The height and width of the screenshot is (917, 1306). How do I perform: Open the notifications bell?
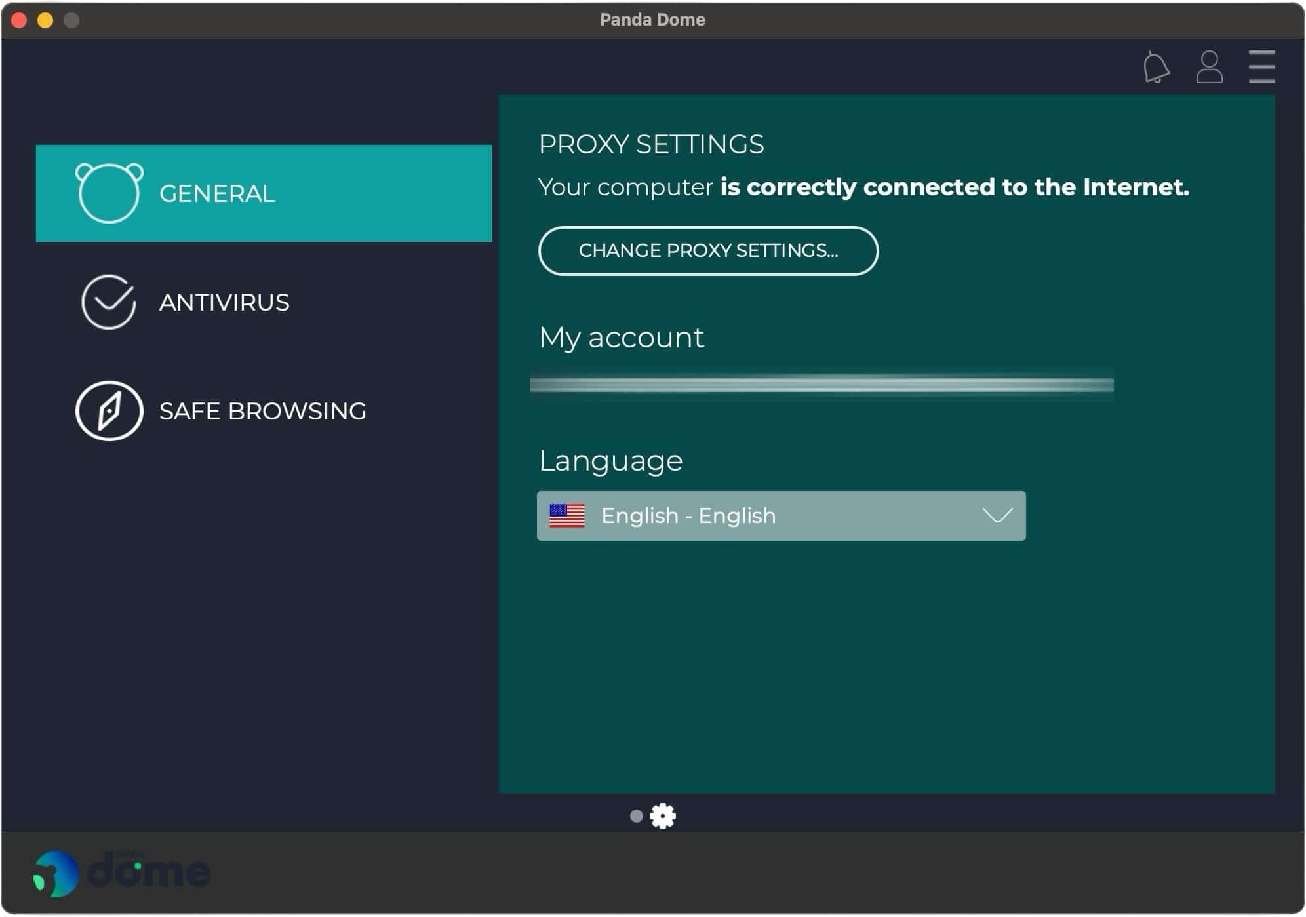(x=1156, y=67)
